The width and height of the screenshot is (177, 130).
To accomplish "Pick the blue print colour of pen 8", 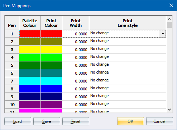I will click(52, 89).
